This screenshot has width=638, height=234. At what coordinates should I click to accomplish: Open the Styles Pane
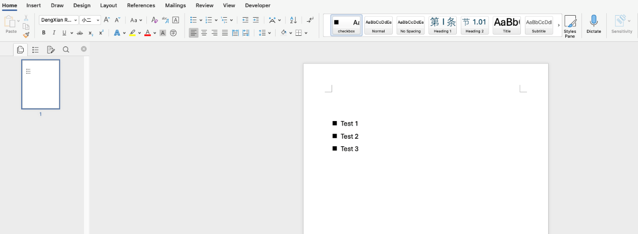click(570, 27)
